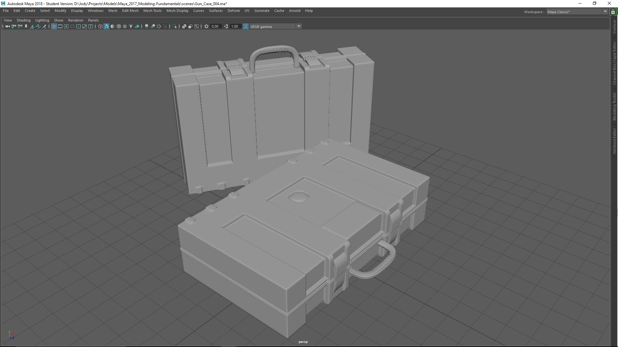Click the 2D Pan/Zoom icon
This screenshot has width=618, height=347.
pyautogui.click(x=38, y=26)
